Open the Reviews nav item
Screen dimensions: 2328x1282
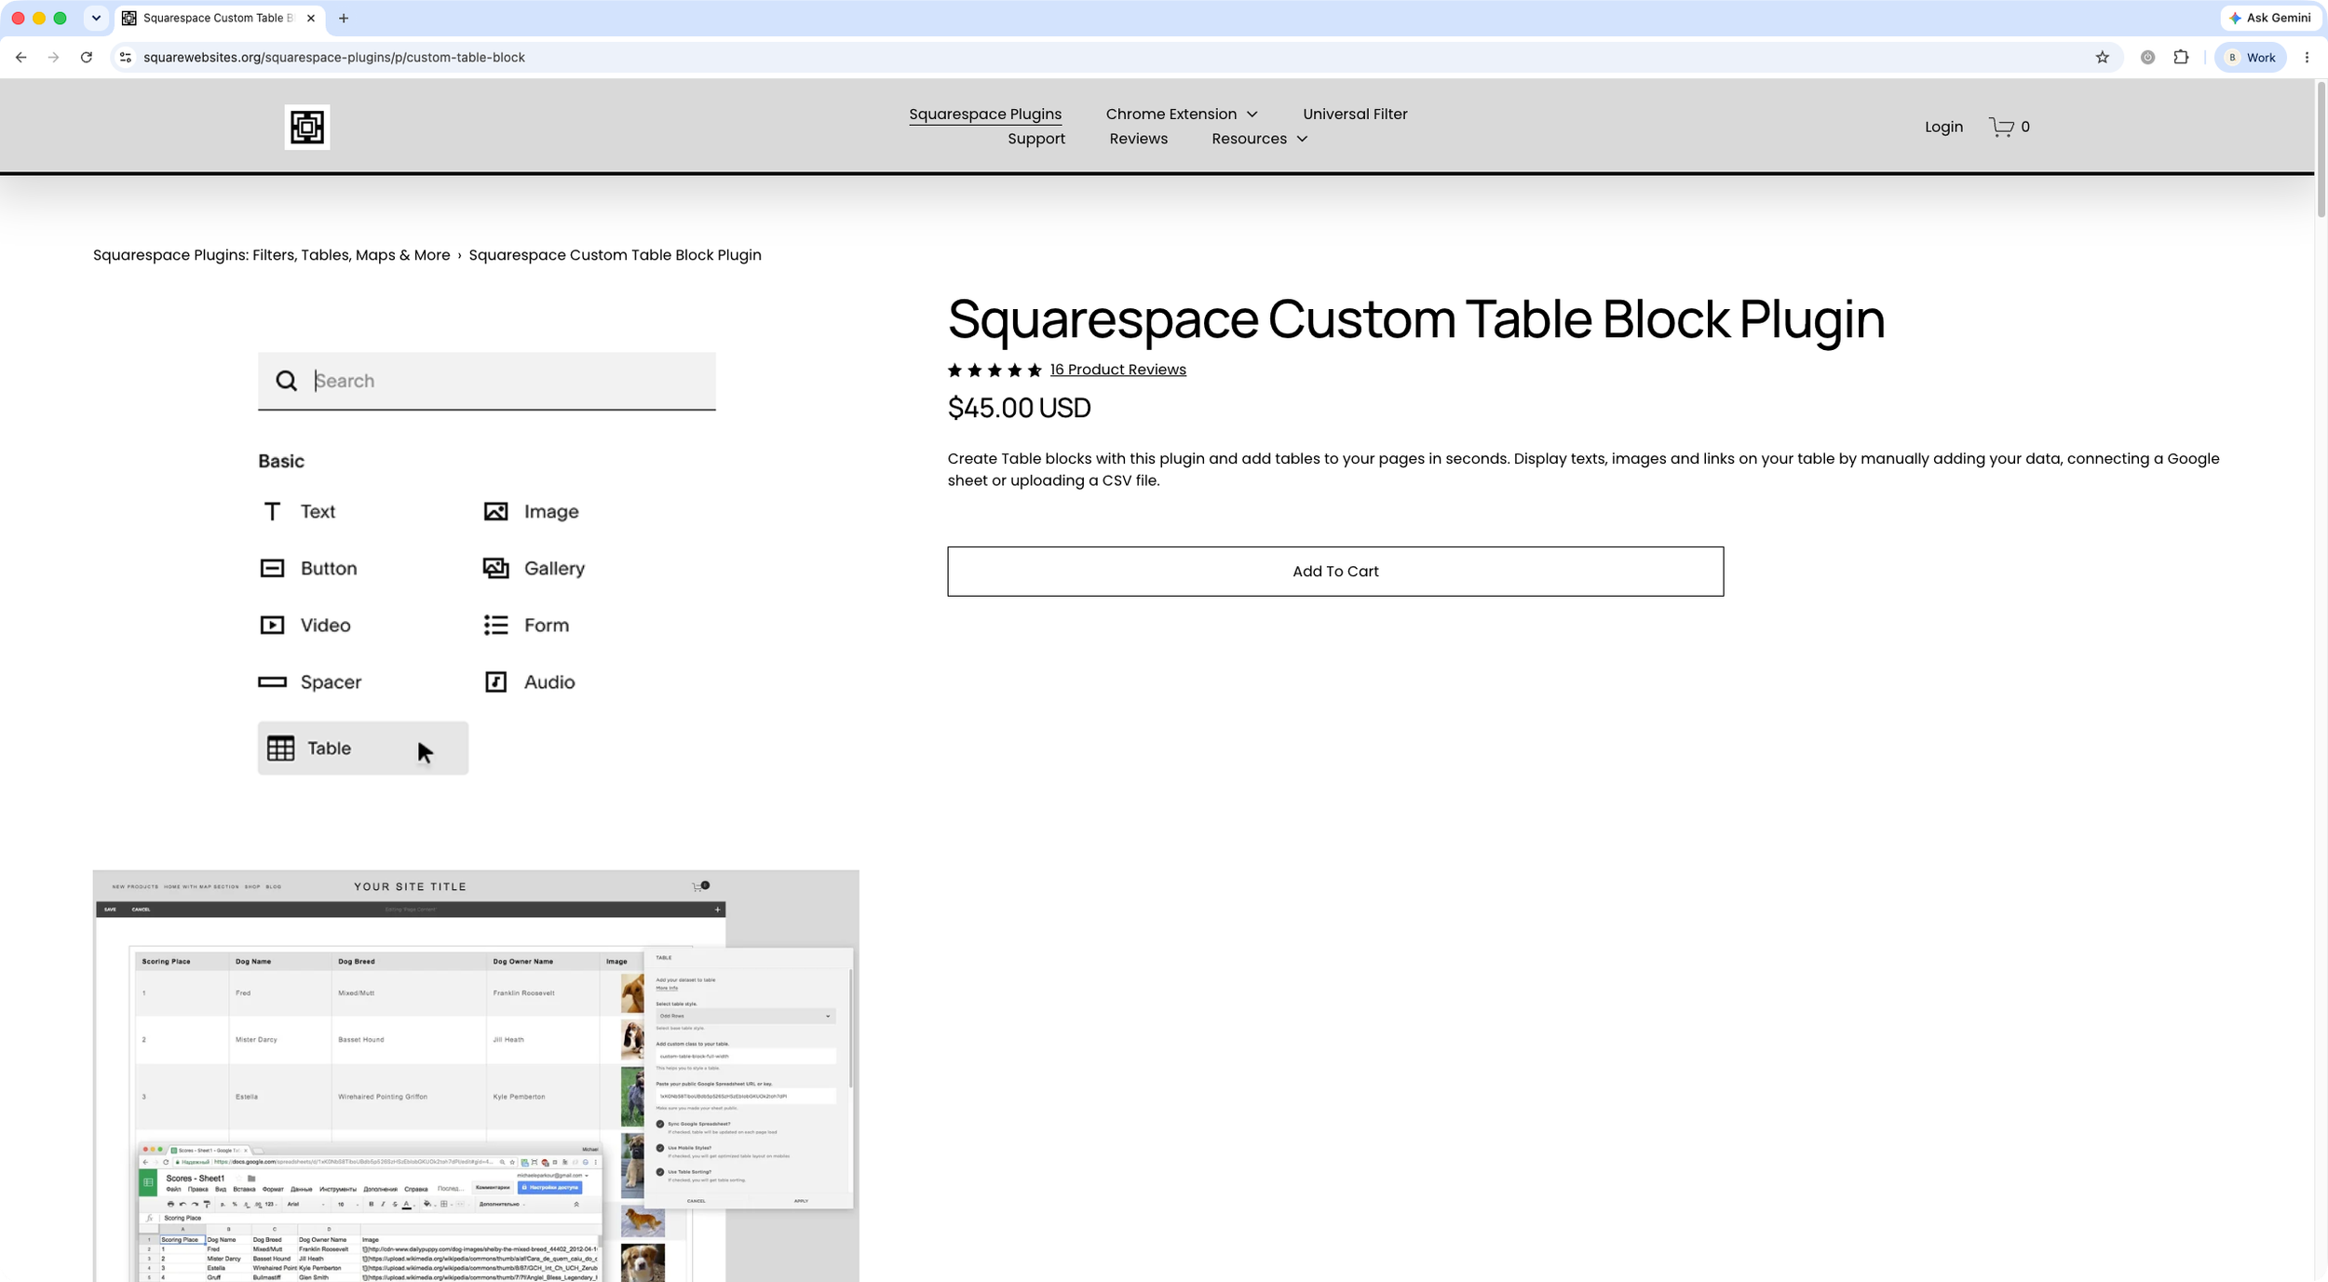1138,139
